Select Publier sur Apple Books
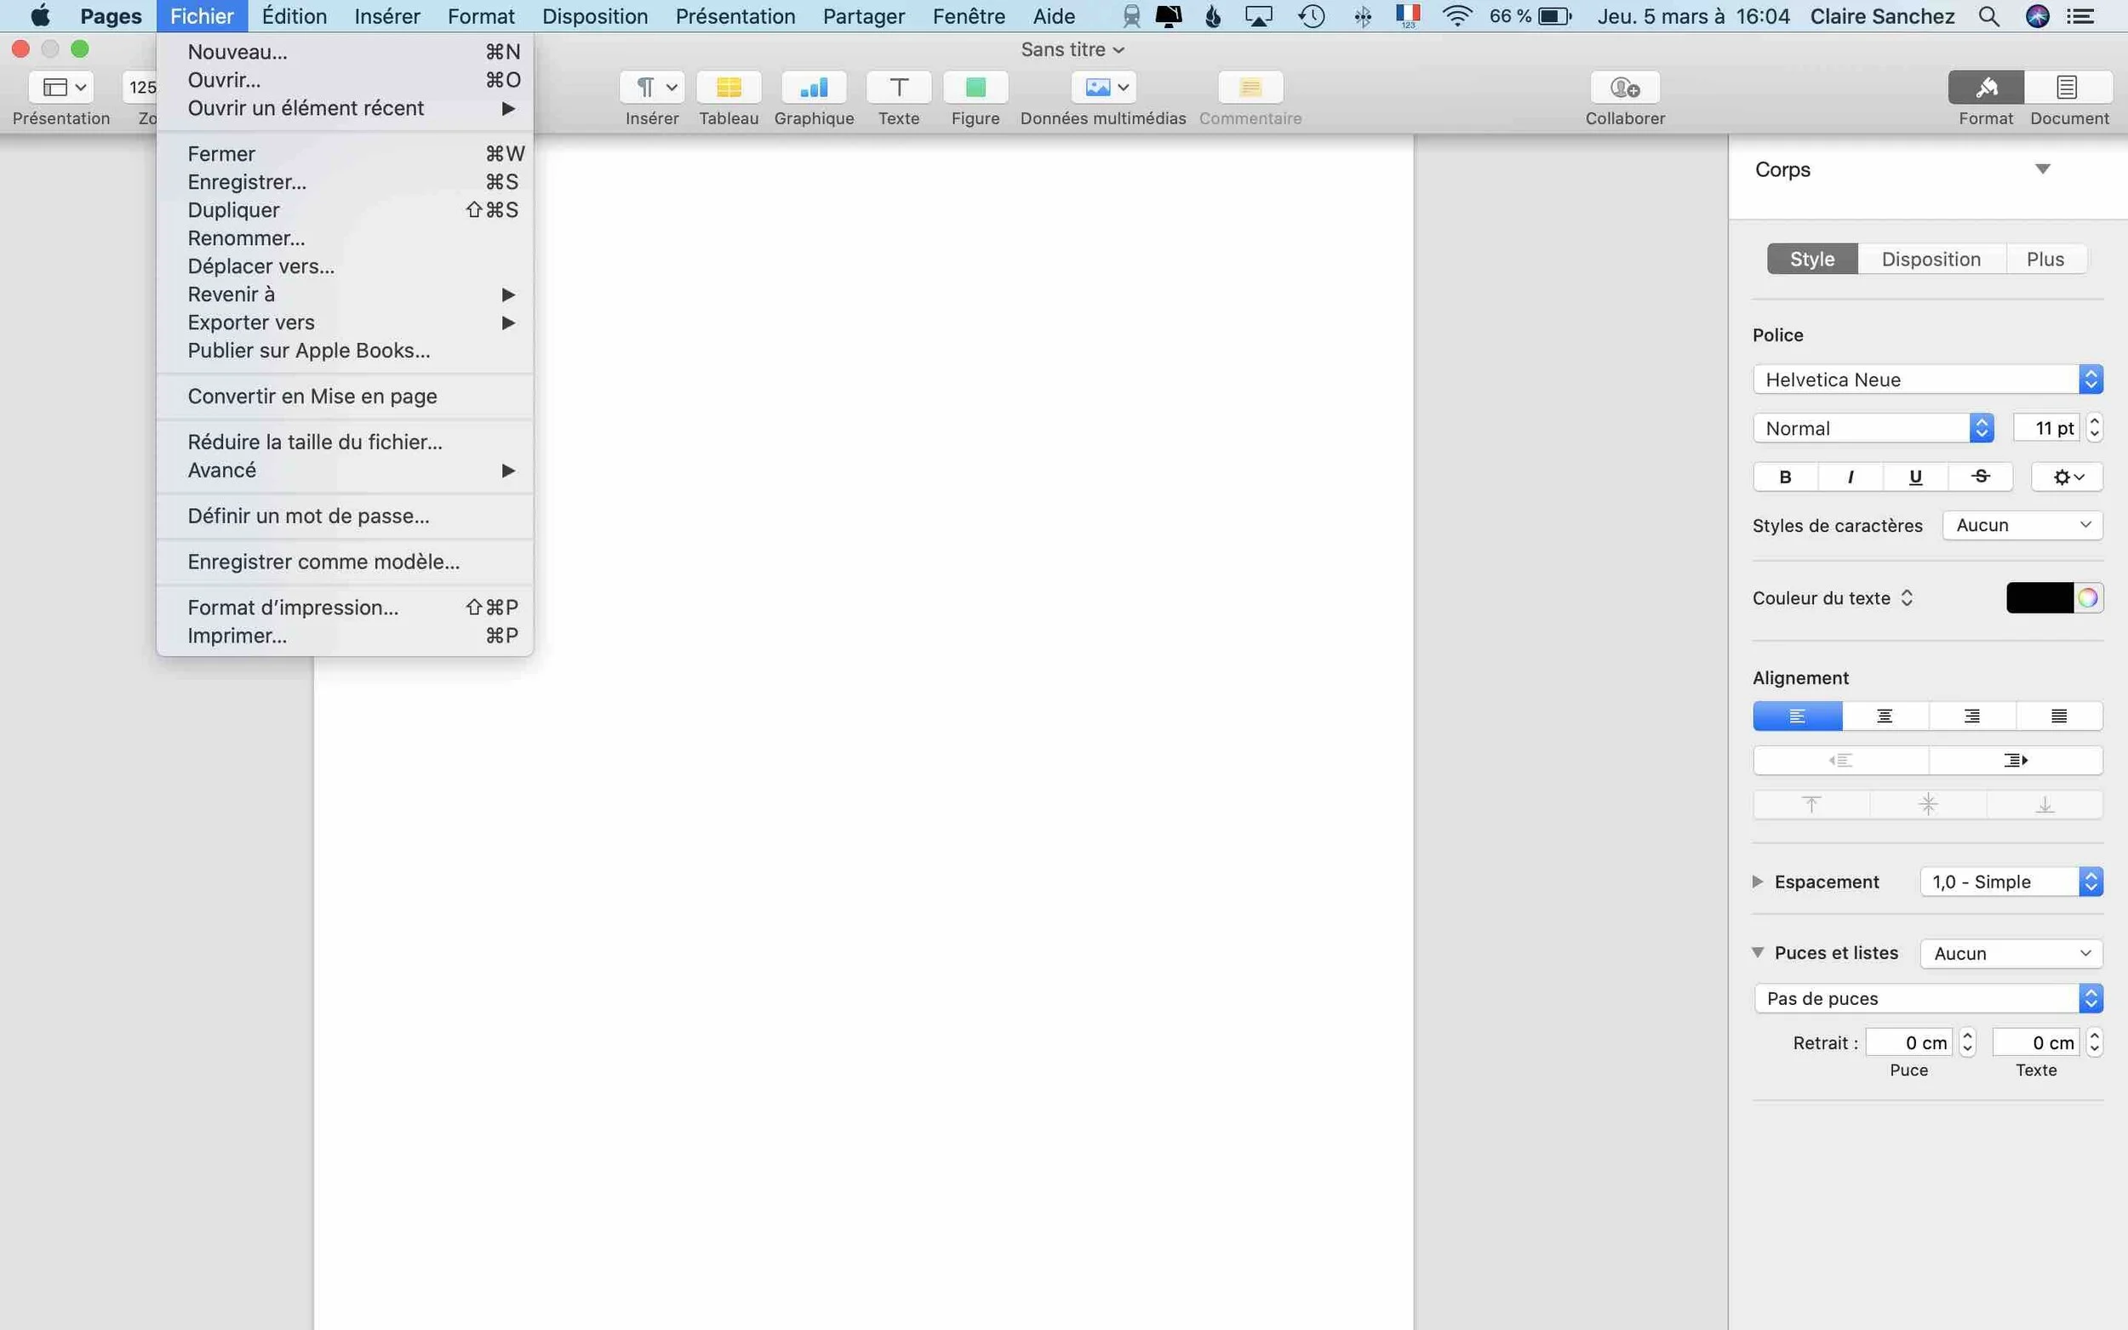 (308, 349)
